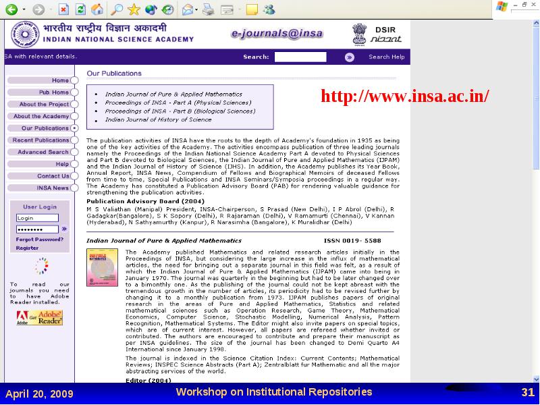The height and width of the screenshot is (405, 540).
Task: Open Favorites star
Action: (134, 9)
